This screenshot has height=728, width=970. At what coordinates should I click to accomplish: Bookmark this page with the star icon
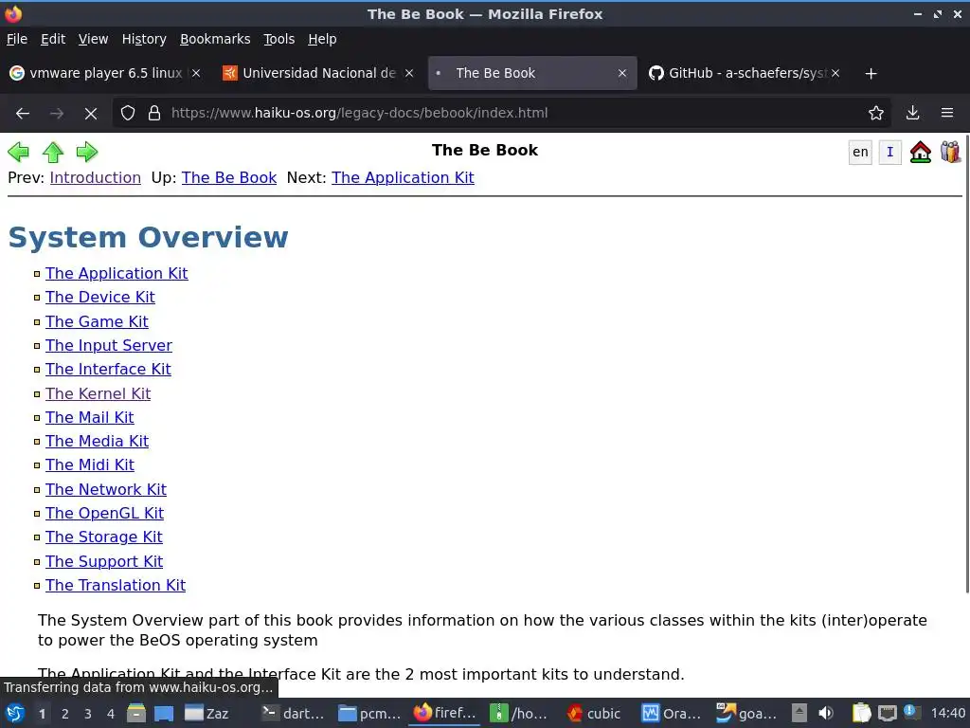point(876,113)
